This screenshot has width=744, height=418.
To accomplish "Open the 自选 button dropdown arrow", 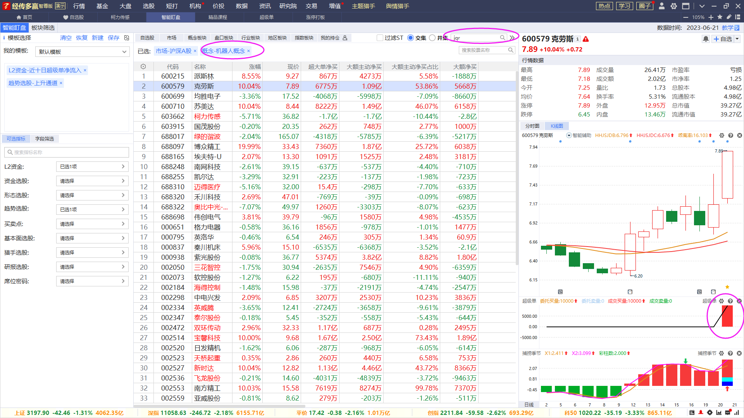I will pyautogui.click(x=737, y=39).
